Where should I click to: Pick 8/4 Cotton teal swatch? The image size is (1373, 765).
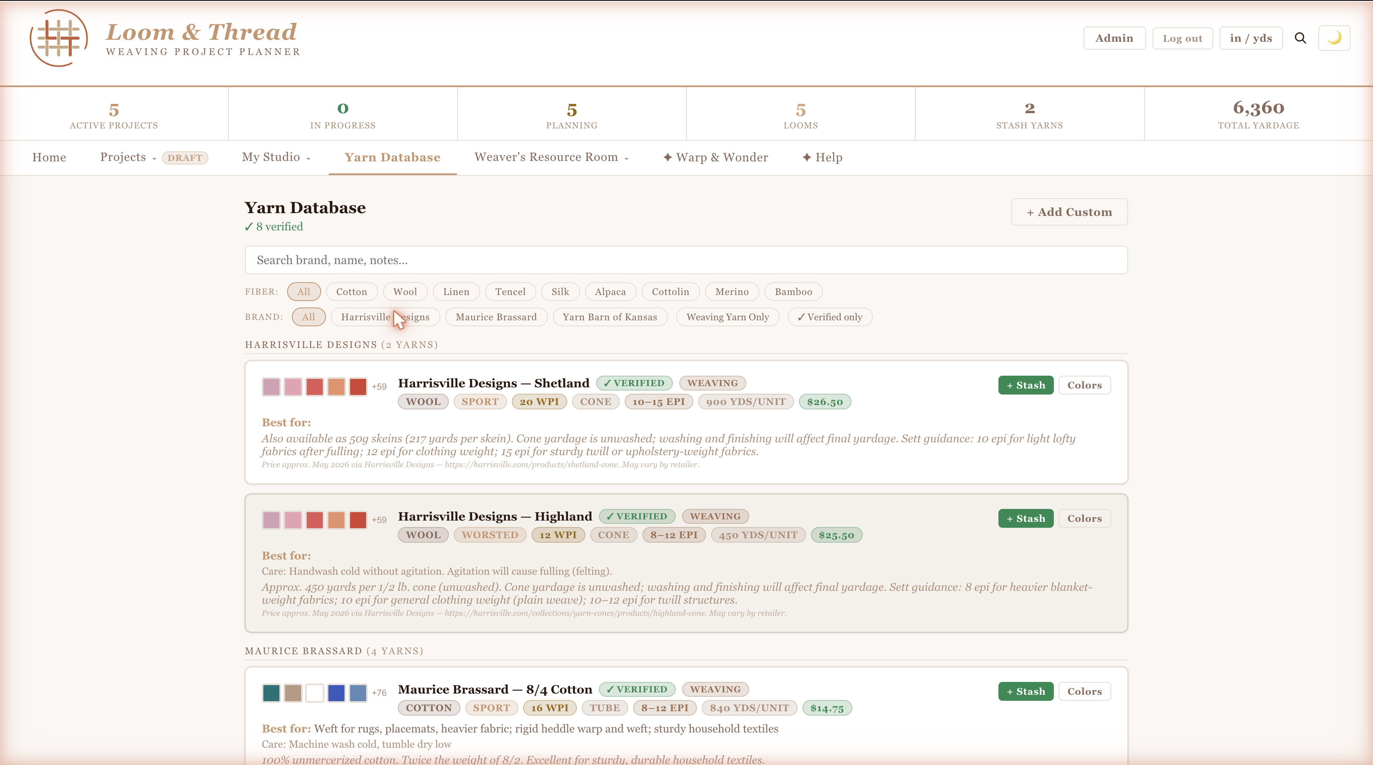coord(271,693)
